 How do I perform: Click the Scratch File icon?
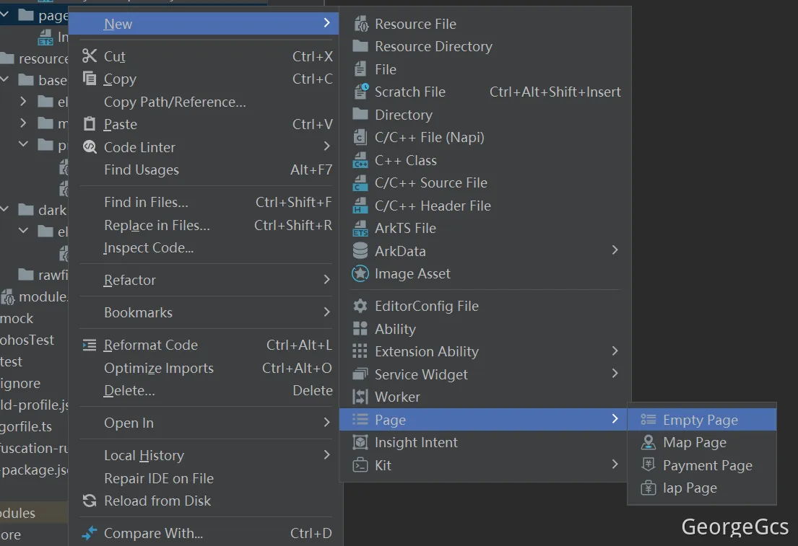360,92
